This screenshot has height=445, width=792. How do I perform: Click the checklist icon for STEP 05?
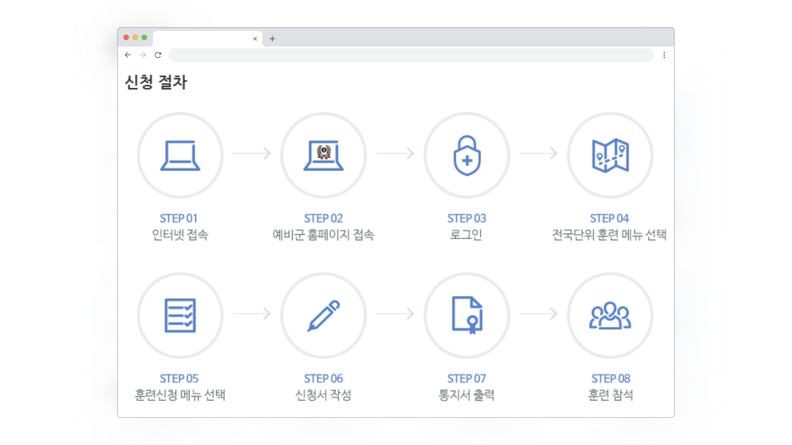coord(180,316)
